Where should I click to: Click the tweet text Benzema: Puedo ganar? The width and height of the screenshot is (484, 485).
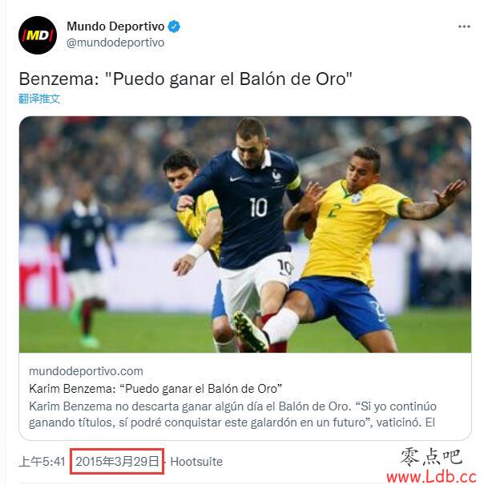[186, 79]
